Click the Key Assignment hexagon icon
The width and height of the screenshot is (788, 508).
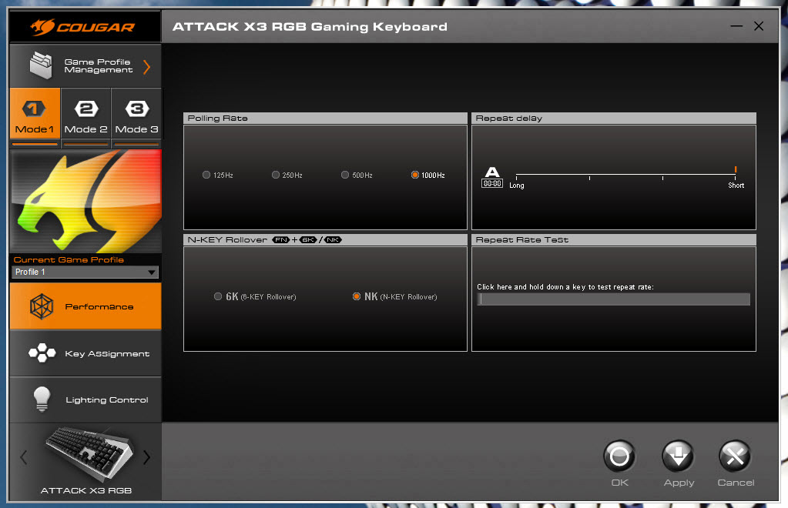tap(42, 353)
